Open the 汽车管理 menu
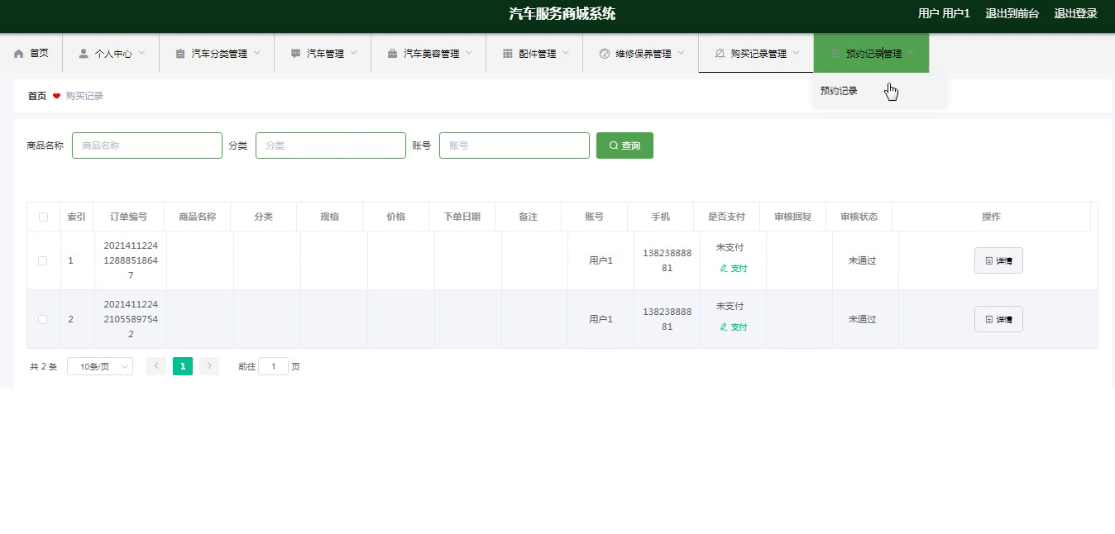The width and height of the screenshot is (1115, 534). pyautogui.click(x=323, y=54)
